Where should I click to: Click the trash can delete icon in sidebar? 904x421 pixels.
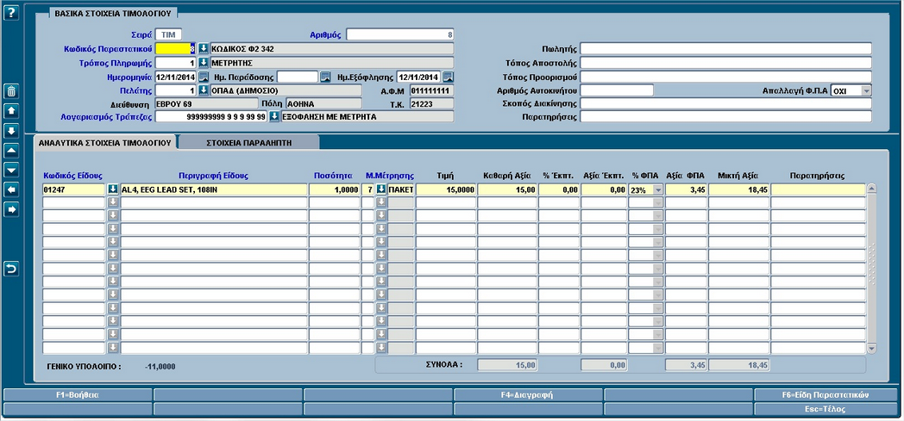(11, 91)
